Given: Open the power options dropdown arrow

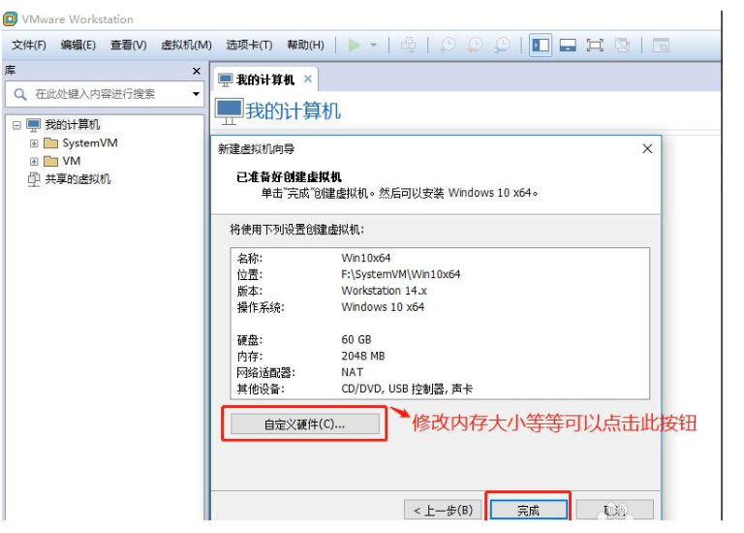Looking at the screenshot, I should (373, 46).
